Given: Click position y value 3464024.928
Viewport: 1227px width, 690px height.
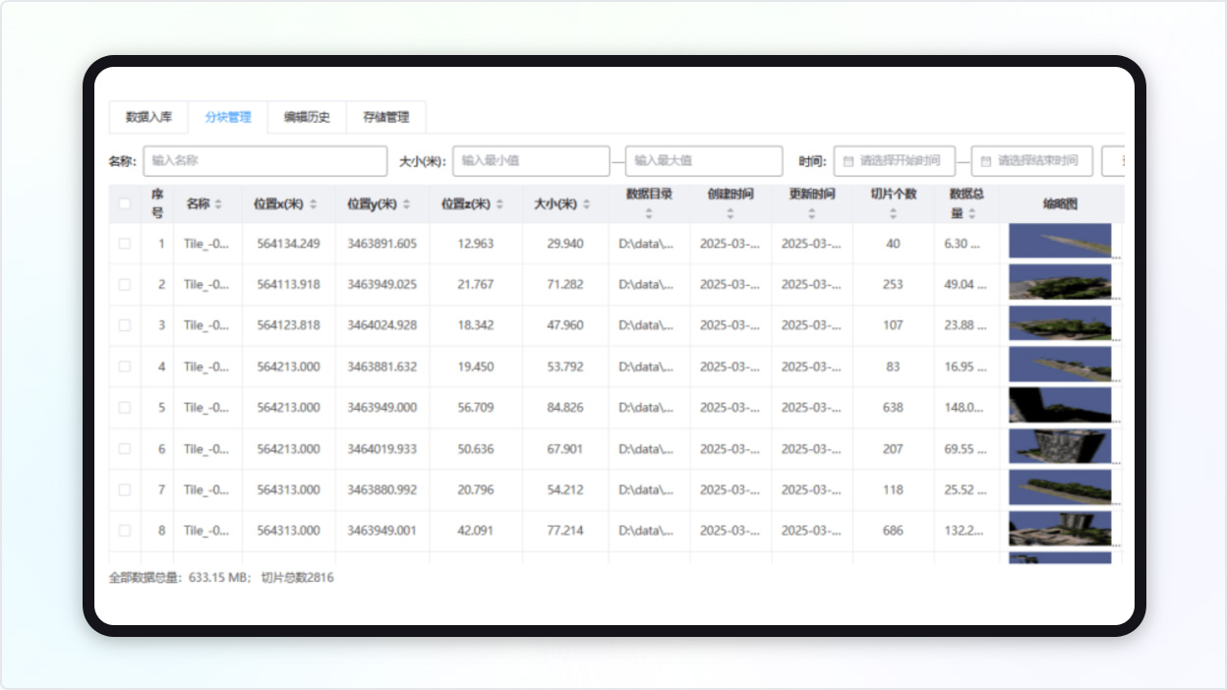Looking at the screenshot, I should pos(381,325).
